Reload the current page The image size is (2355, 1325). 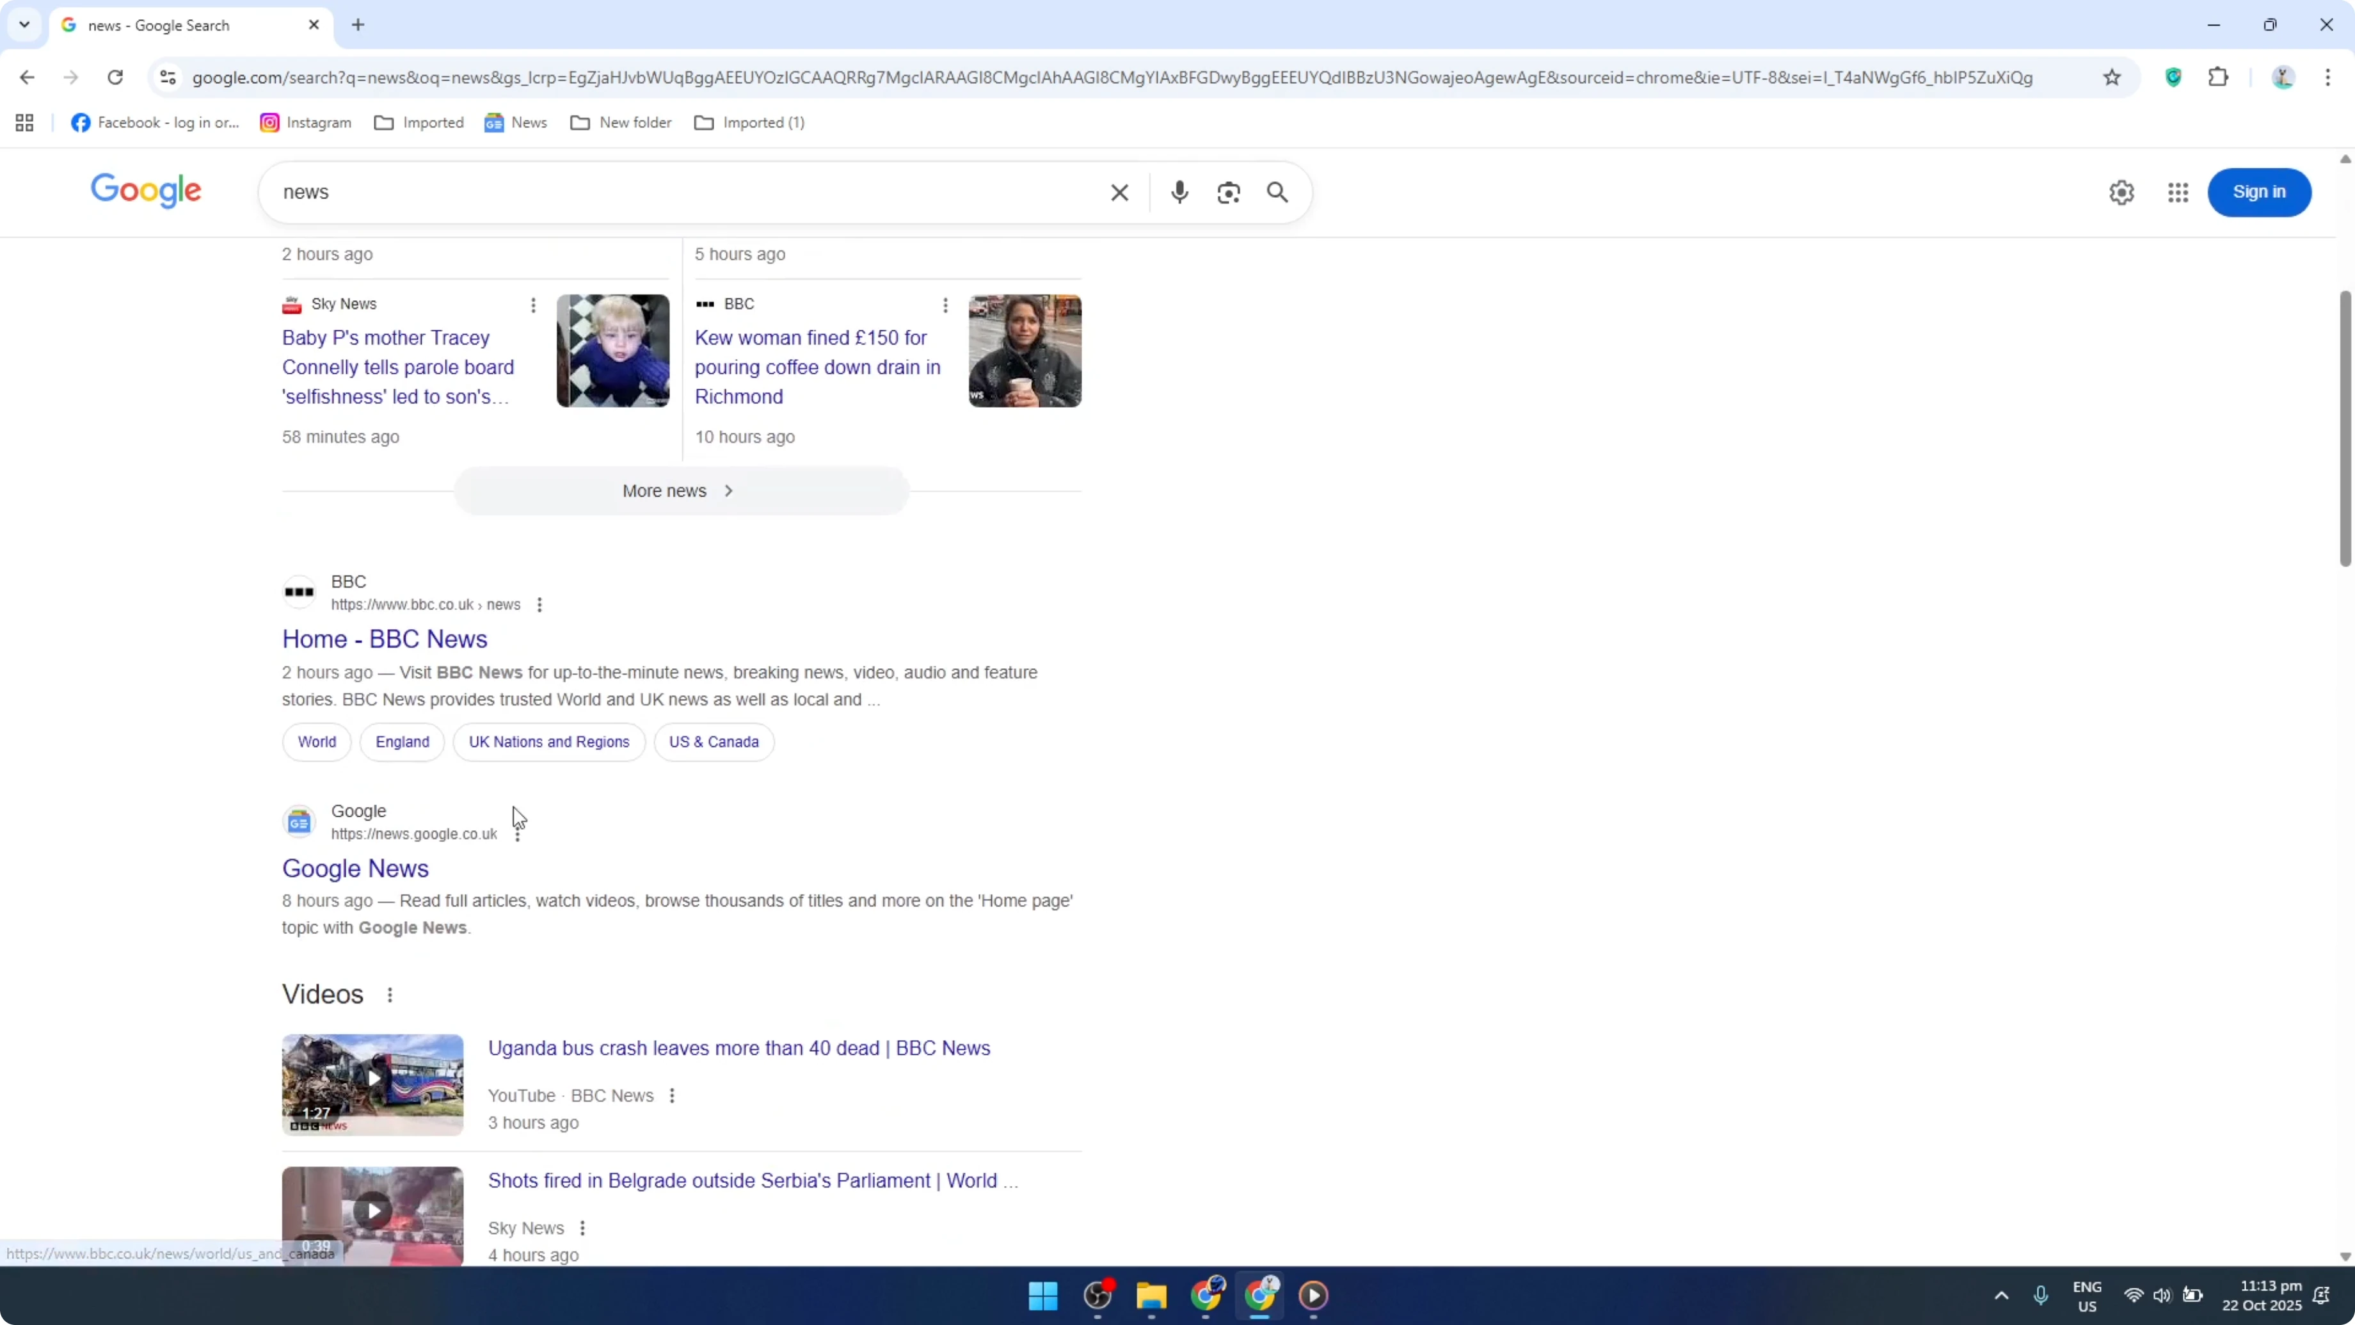[115, 77]
